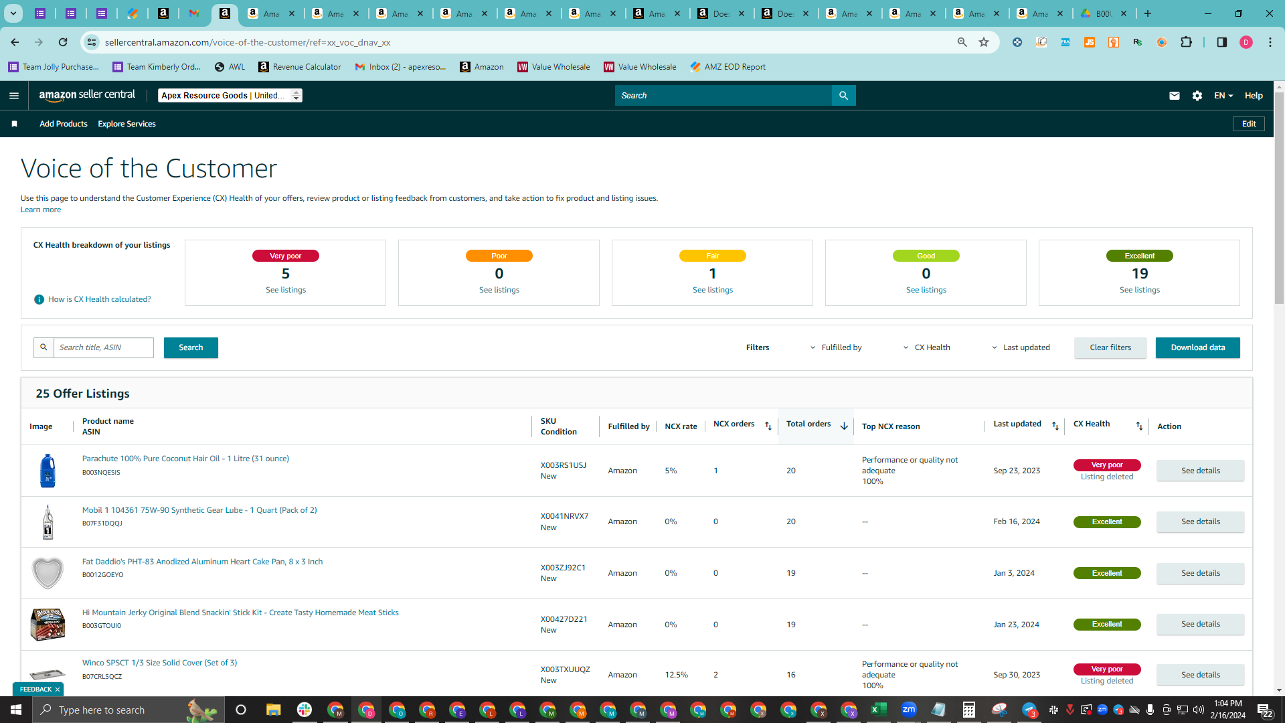Open the browser extensions puzzle icon

click(x=1186, y=42)
